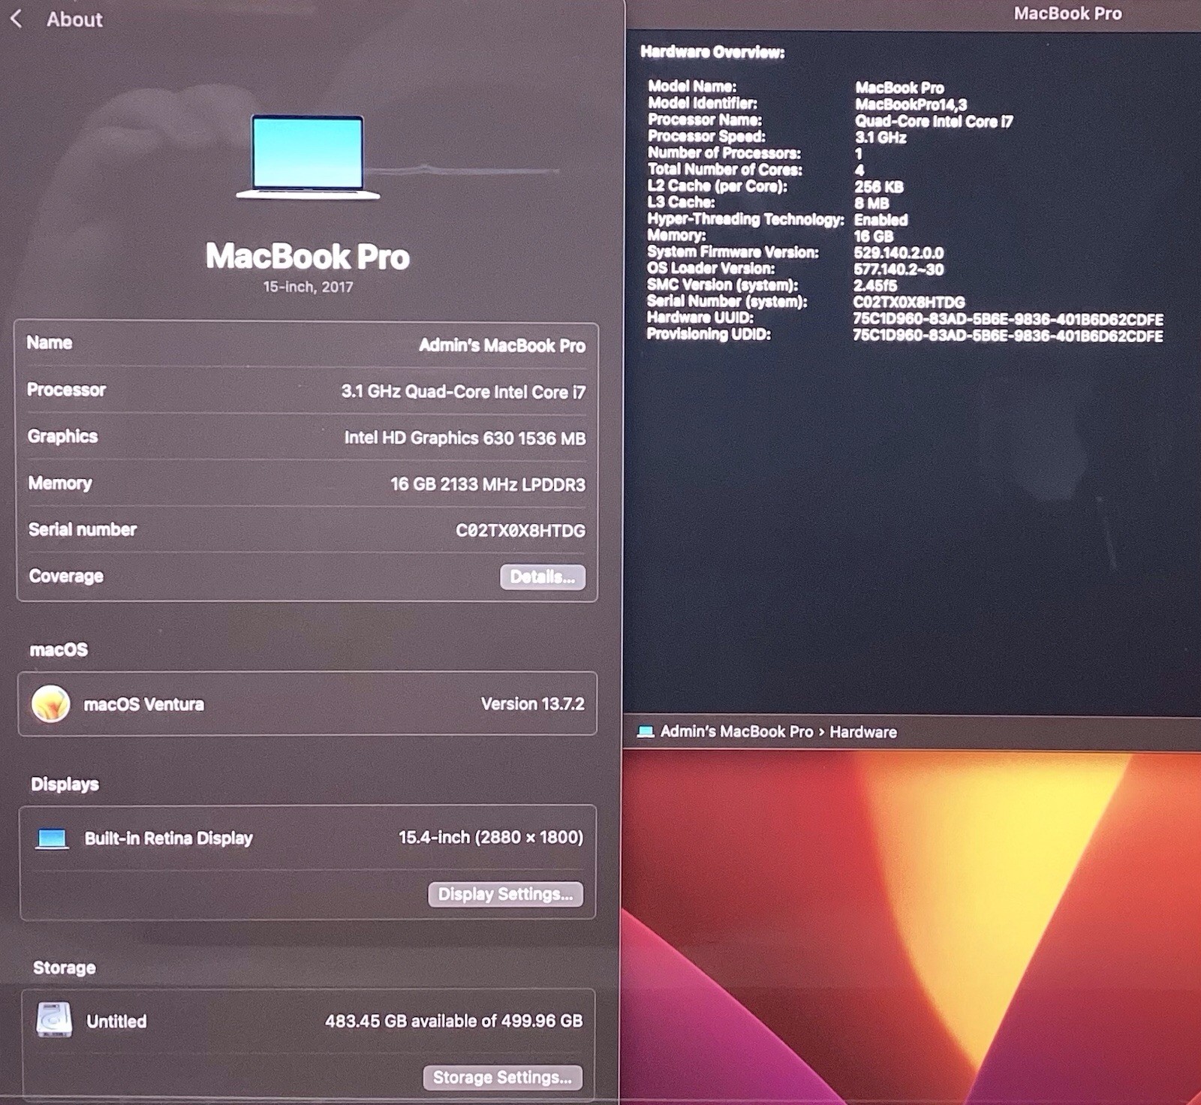
Task: Open Display Settings… button
Action: point(505,894)
